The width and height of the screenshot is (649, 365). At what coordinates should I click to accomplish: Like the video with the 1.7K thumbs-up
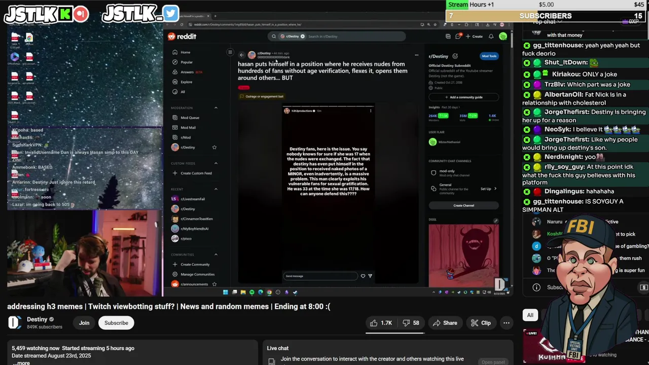pos(380,323)
